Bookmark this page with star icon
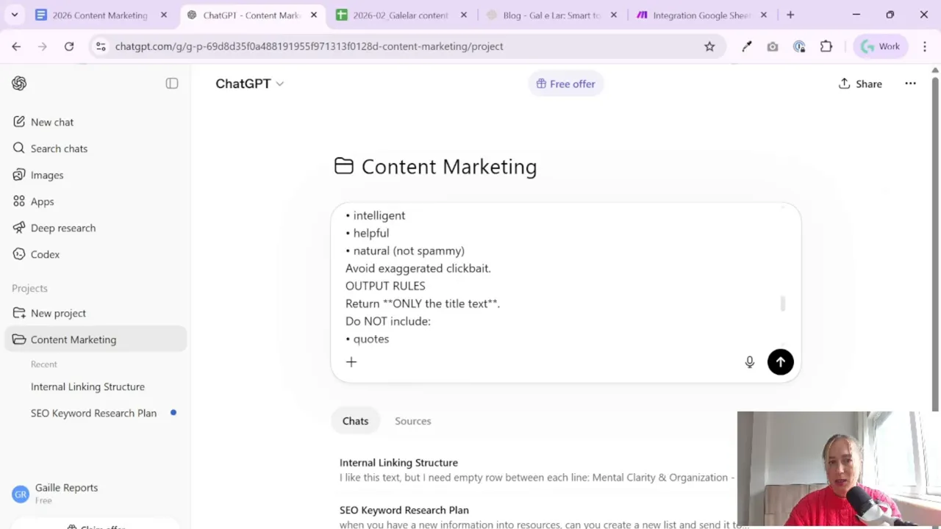Image resolution: width=941 pixels, height=529 pixels. pyautogui.click(x=709, y=46)
